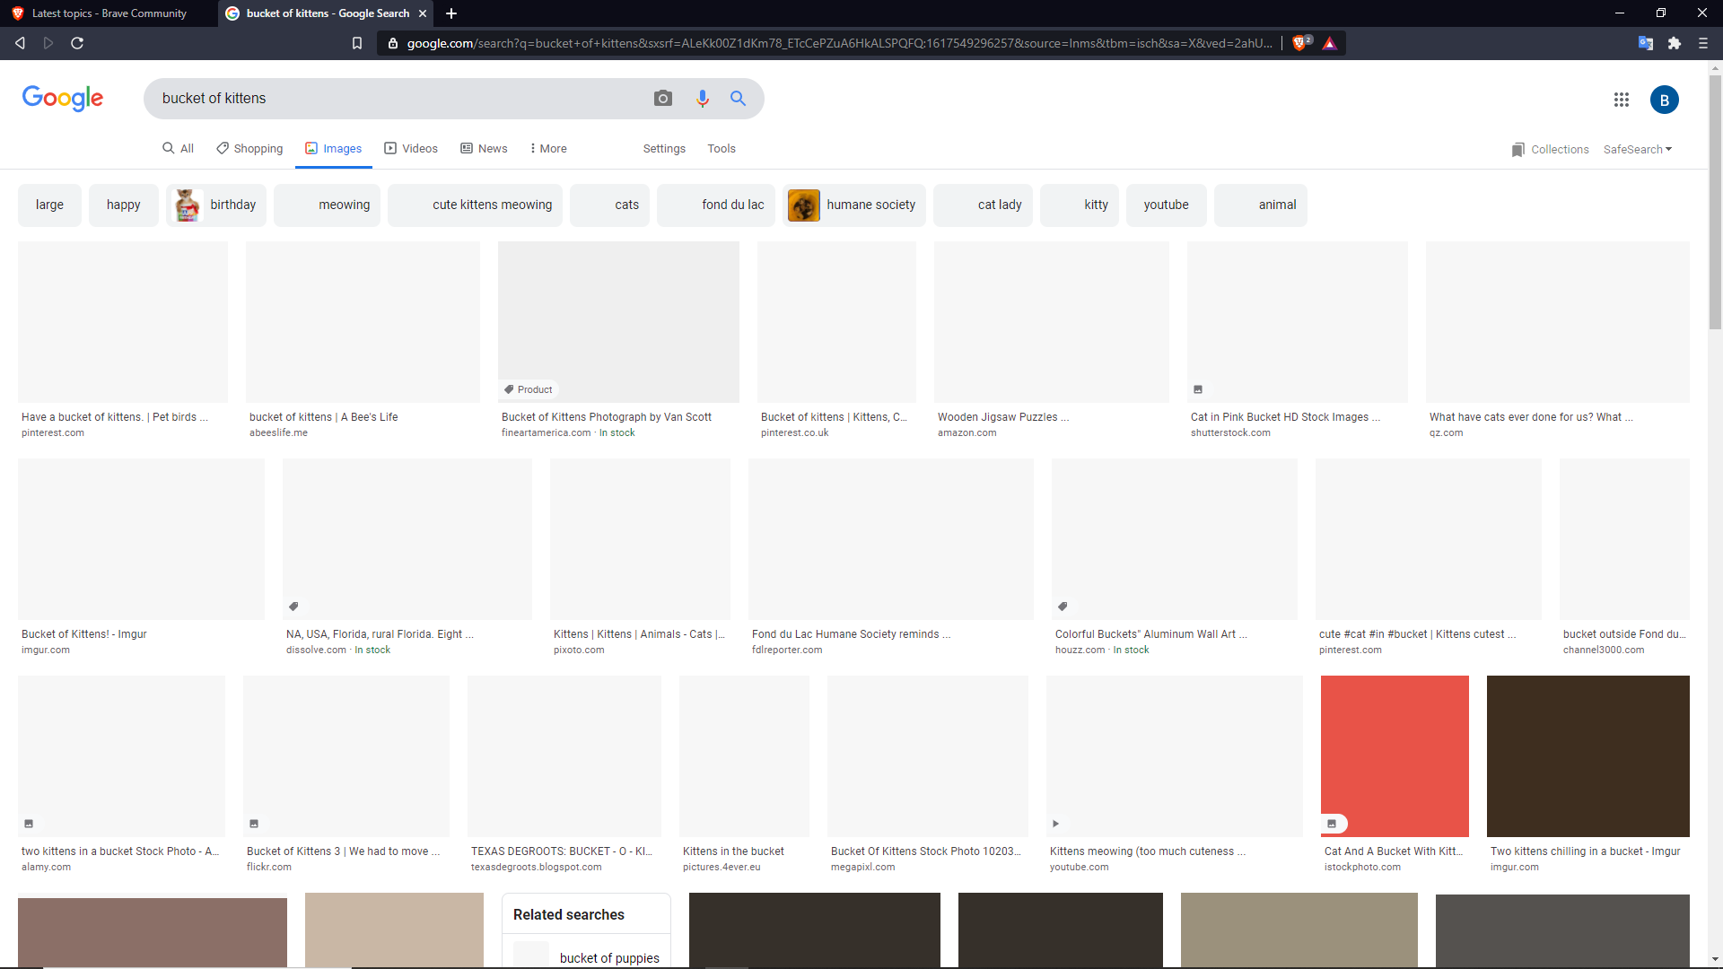Activate voice search microphone icon
This screenshot has height=969, width=1723.
(x=702, y=99)
